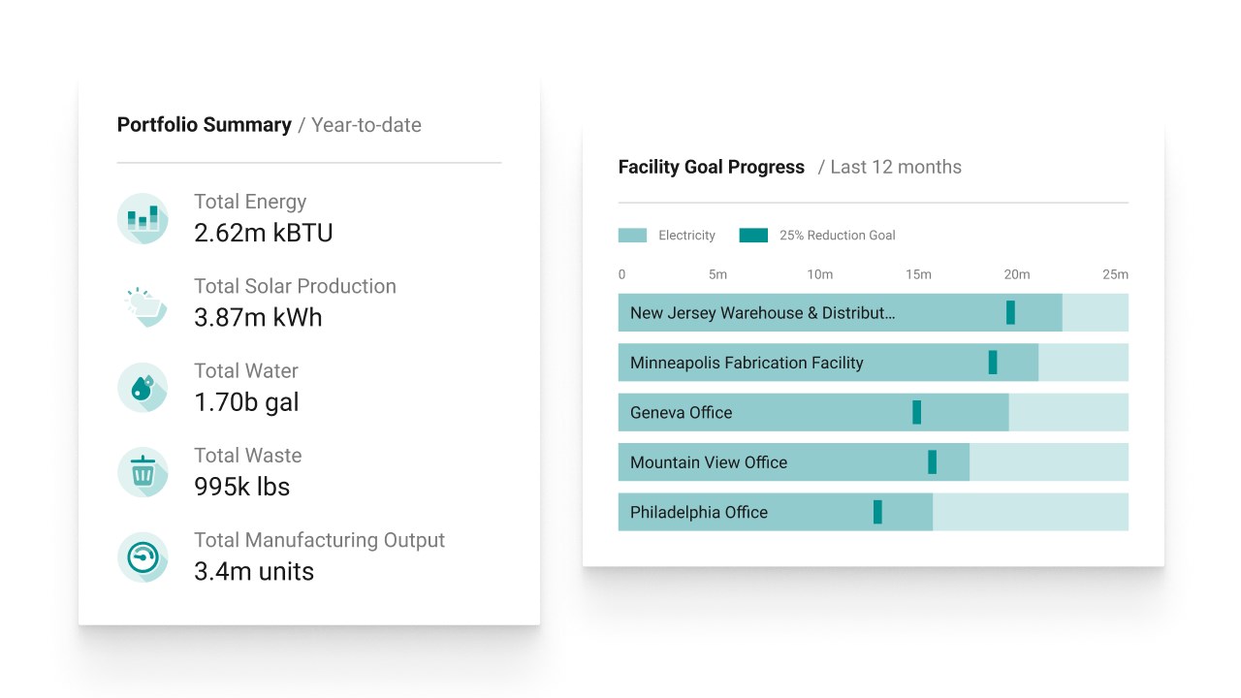Screen dimensions: 1241x698
Task: Click the goal marker on Philadelphia Office bar
Action: click(877, 512)
